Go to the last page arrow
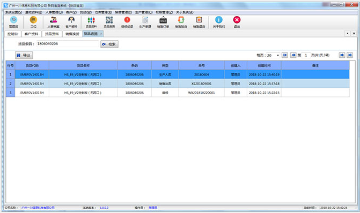The width and height of the screenshot is (360, 213). coord(350,55)
